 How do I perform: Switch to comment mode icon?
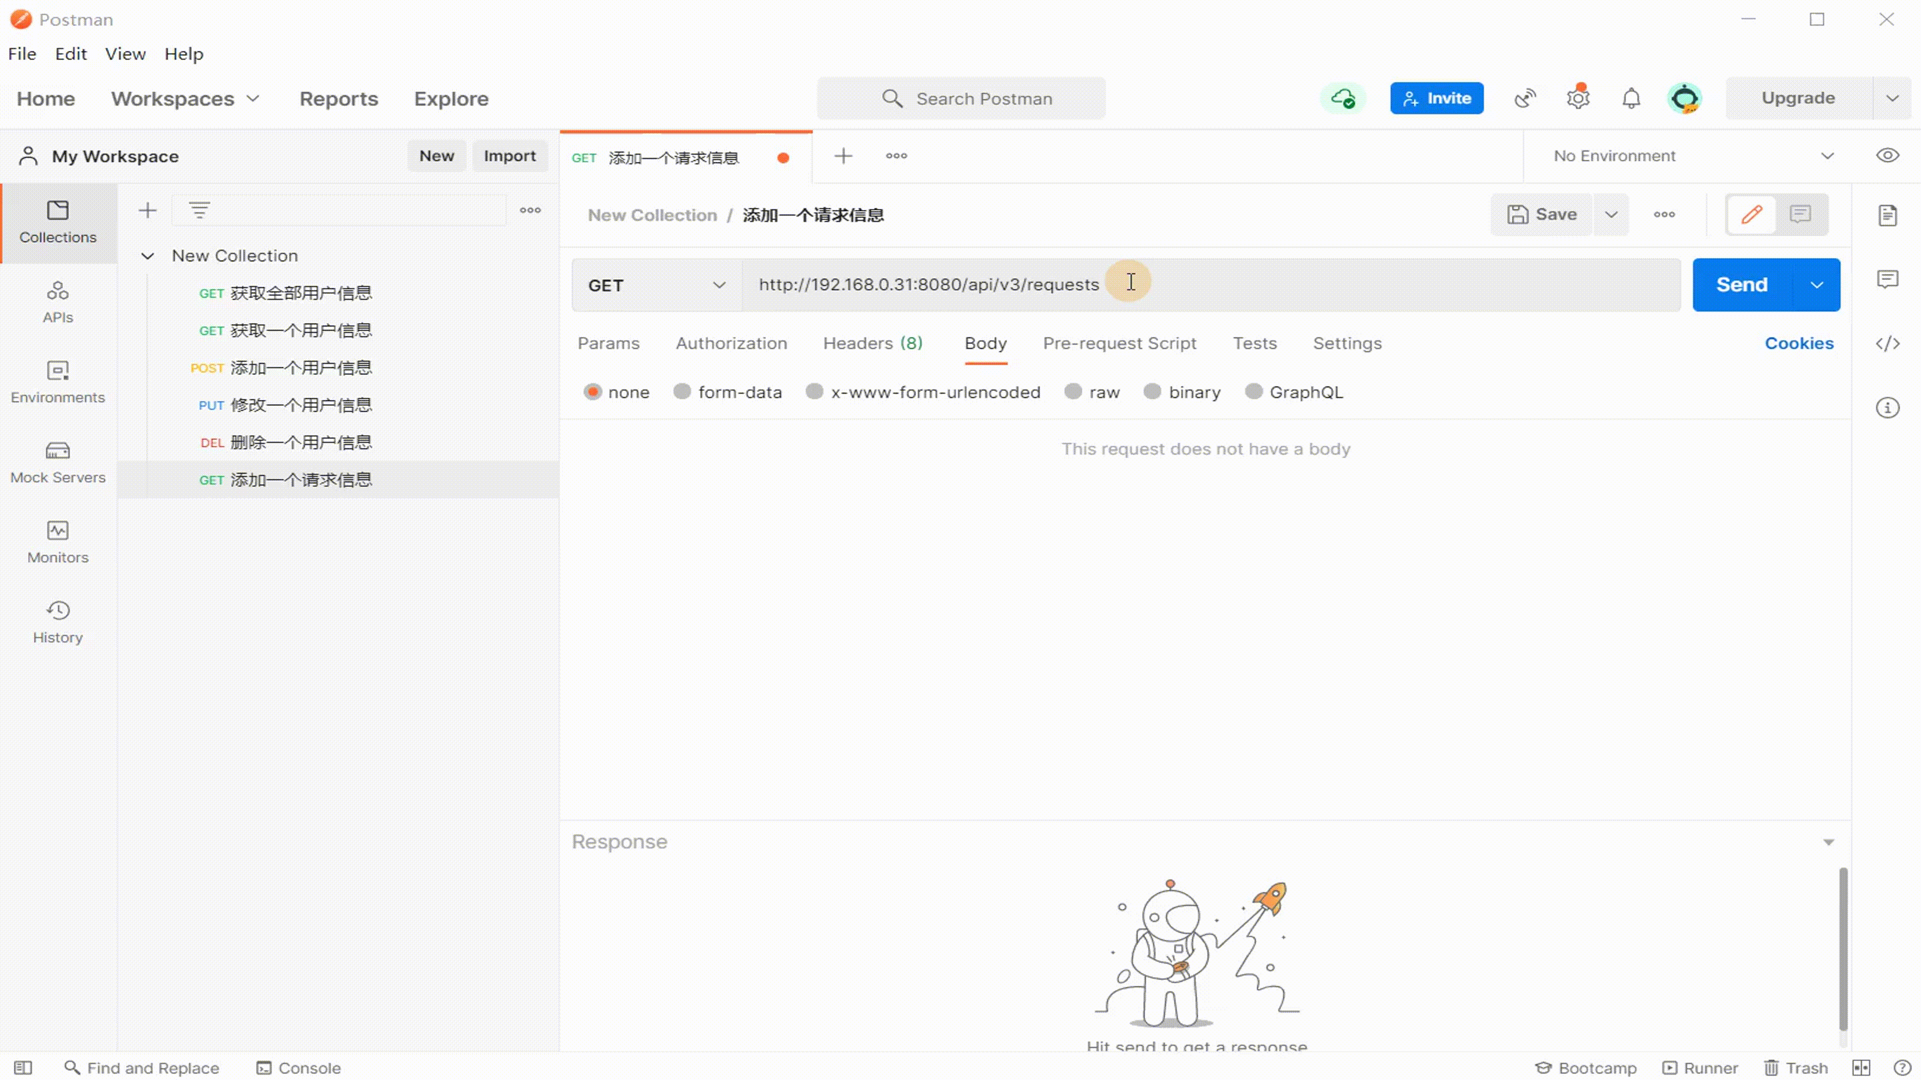click(x=1800, y=214)
